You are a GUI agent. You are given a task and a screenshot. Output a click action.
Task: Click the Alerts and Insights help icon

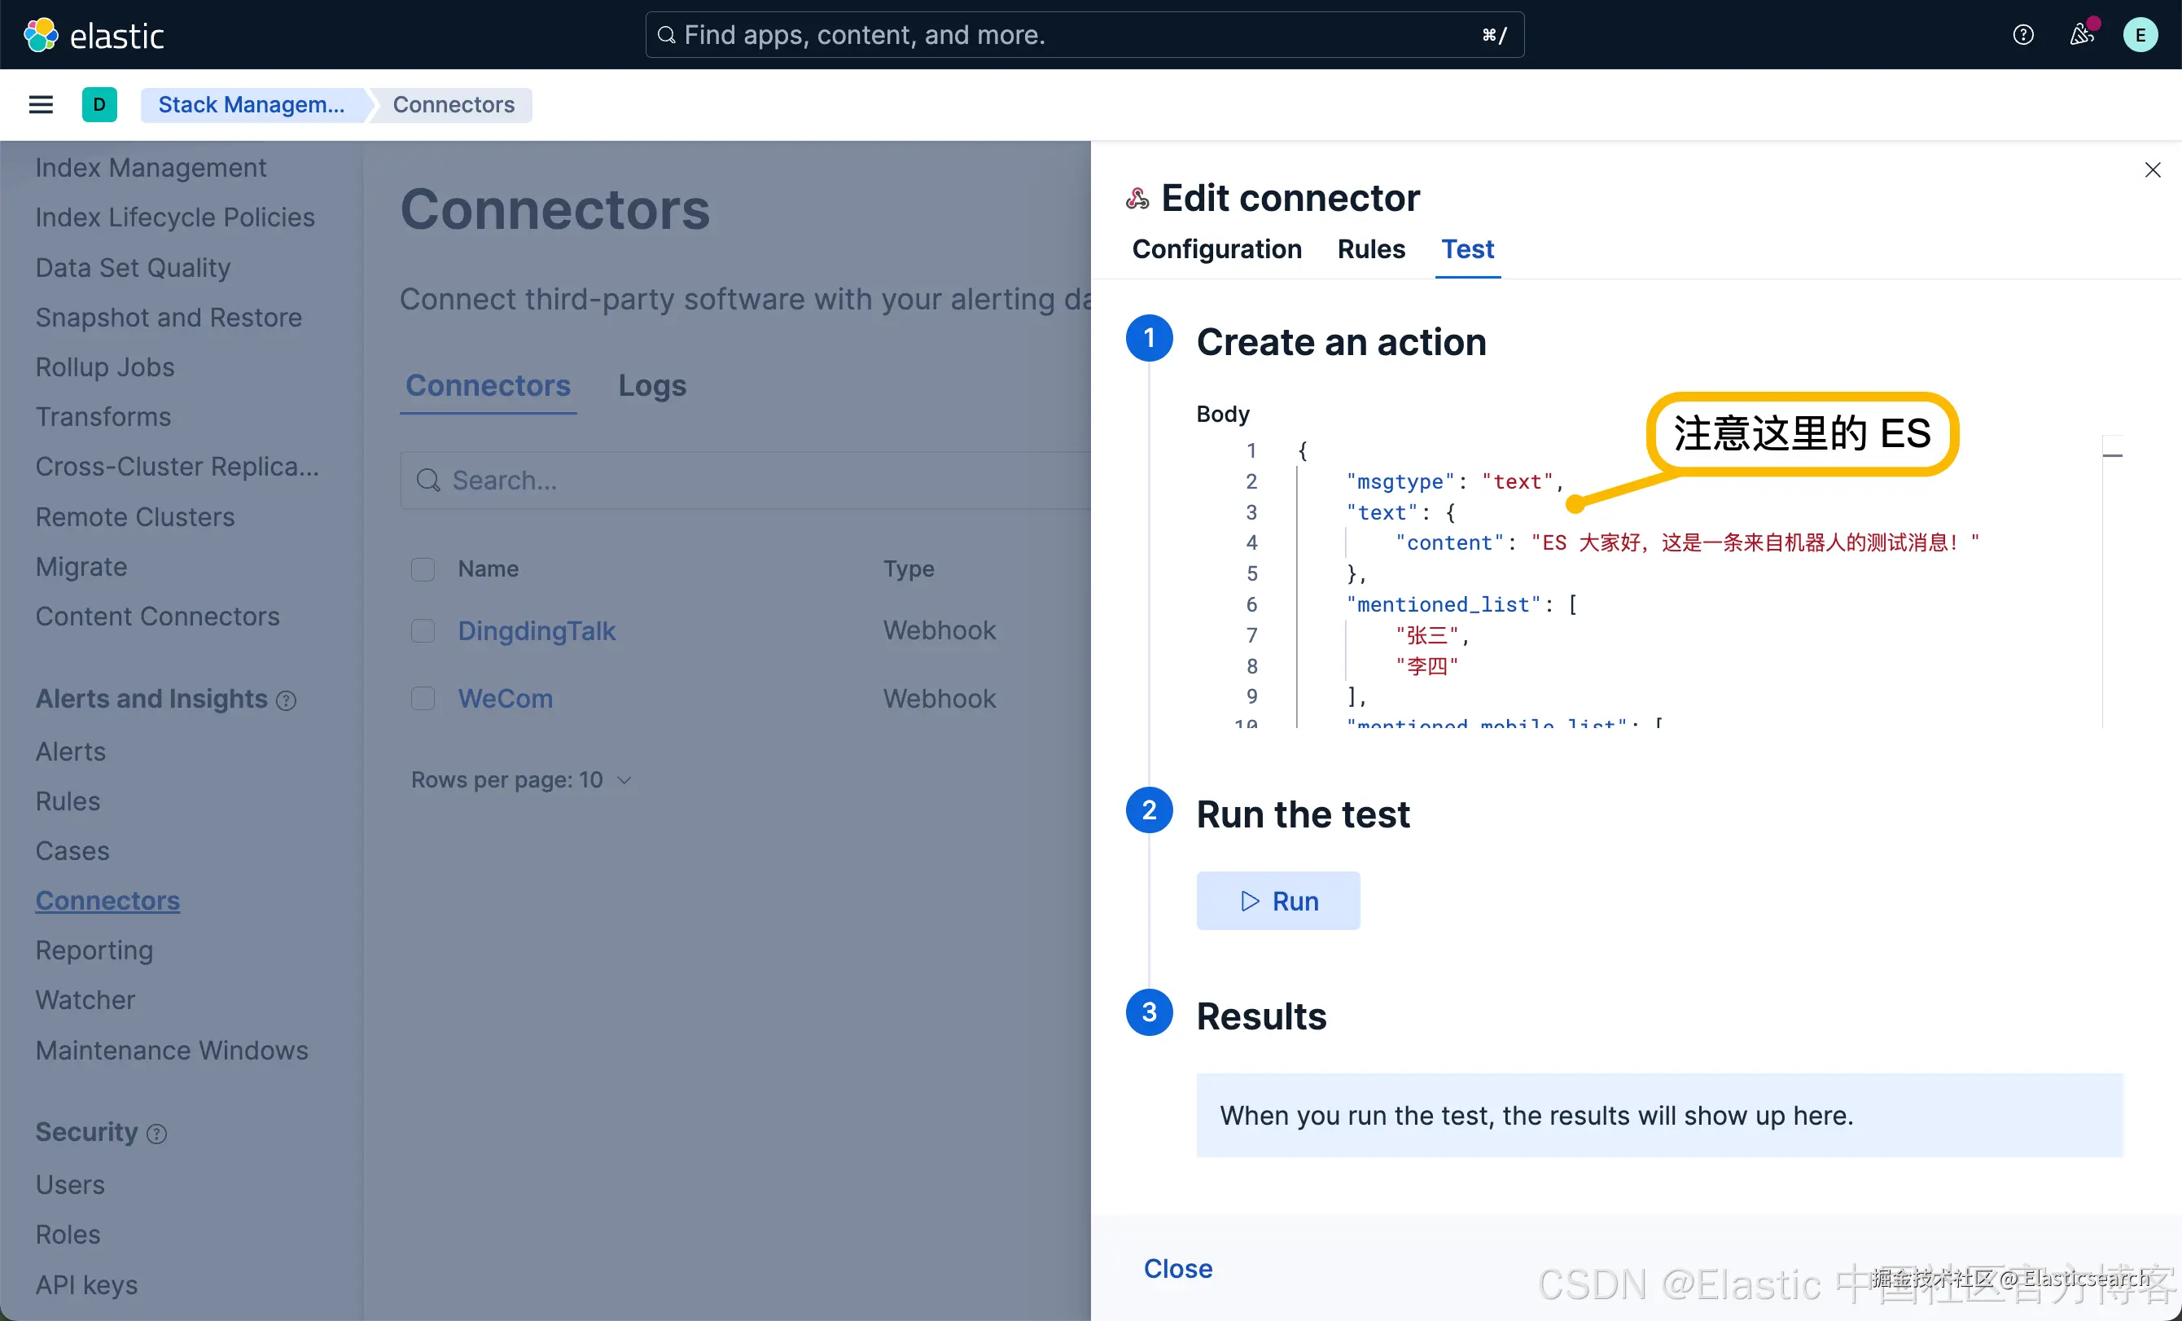(x=286, y=700)
